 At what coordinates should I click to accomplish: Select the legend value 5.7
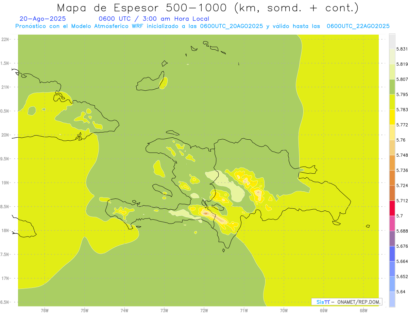tap(400, 216)
